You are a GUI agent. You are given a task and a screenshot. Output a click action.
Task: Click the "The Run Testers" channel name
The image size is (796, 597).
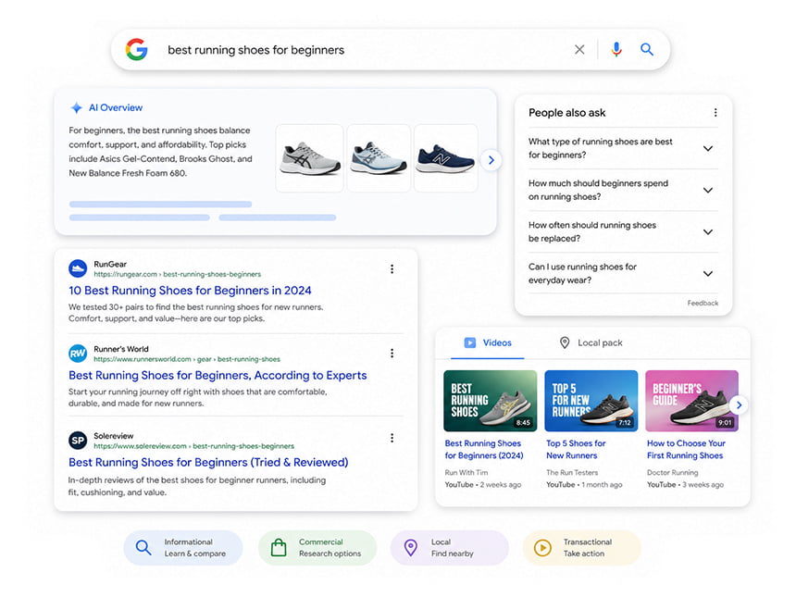coord(572,473)
